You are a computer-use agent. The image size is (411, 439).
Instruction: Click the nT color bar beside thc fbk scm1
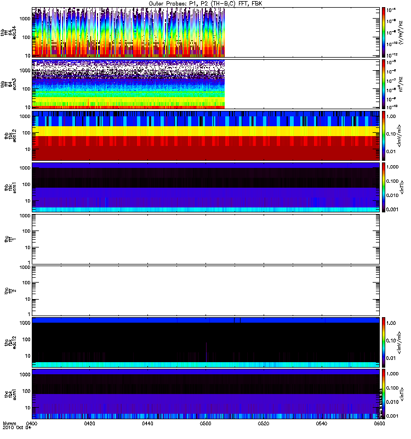(x=384, y=394)
